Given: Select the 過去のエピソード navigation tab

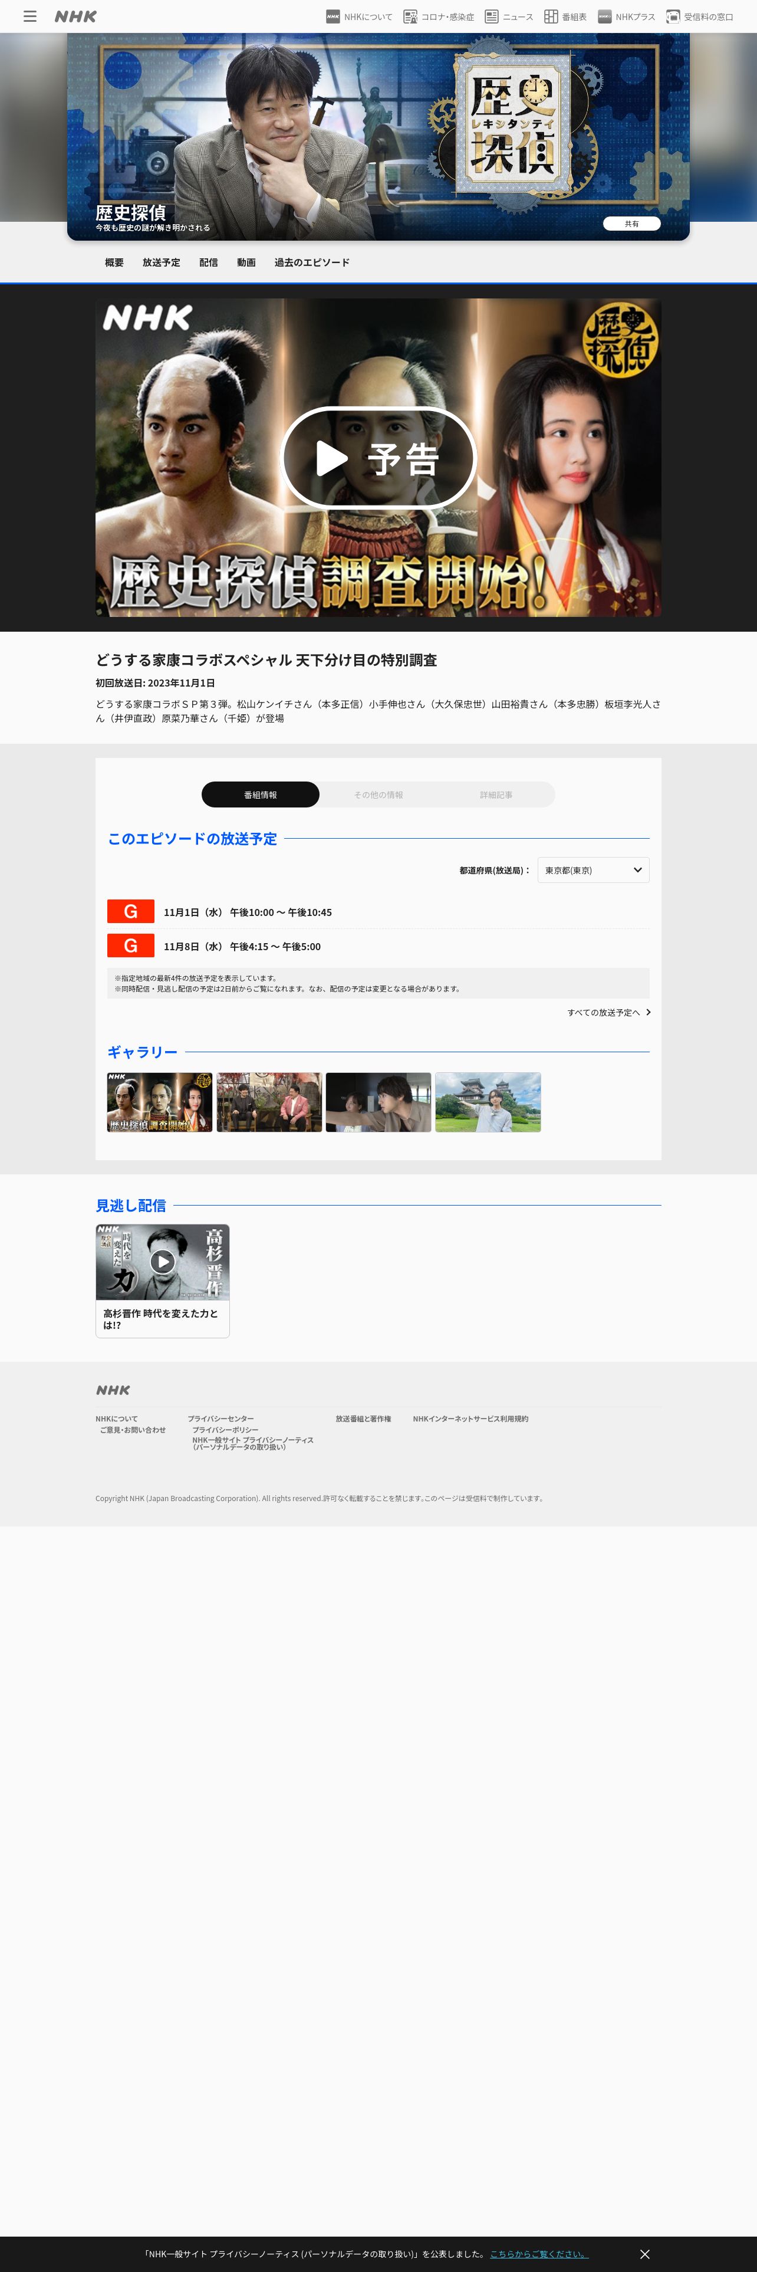Looking at the screenshot, I should click(x=312, y=262).
